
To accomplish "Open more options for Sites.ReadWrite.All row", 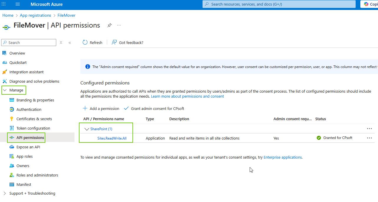I will point(369,138).
